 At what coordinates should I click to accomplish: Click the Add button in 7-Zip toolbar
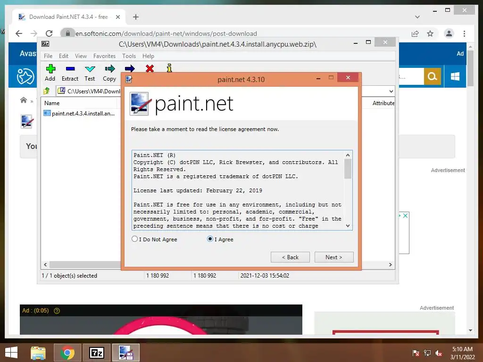pyautogui.click(x=50, y=73)
